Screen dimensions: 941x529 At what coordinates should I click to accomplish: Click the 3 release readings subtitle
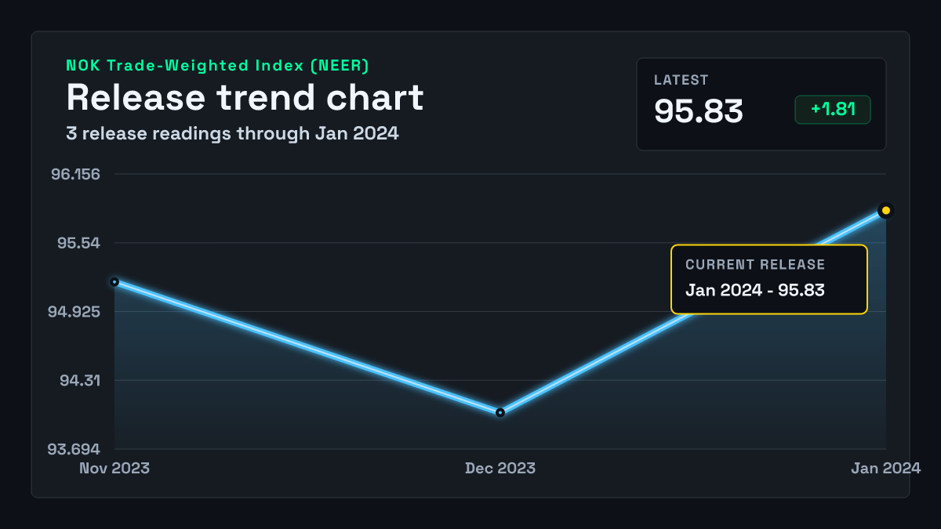pos(232,133)
